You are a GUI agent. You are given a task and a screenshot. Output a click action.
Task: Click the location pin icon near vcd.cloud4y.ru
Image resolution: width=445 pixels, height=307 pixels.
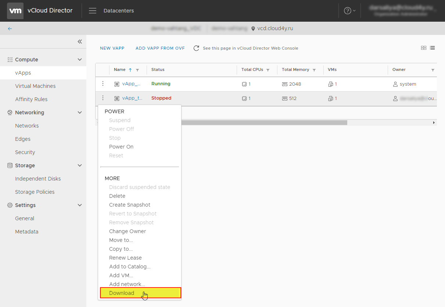pos(253,29)
